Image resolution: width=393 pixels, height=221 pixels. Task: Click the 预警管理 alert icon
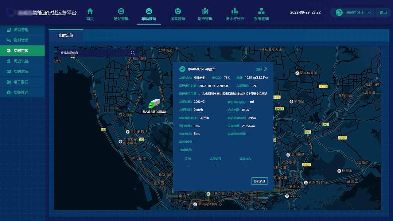tap(9, 92)
